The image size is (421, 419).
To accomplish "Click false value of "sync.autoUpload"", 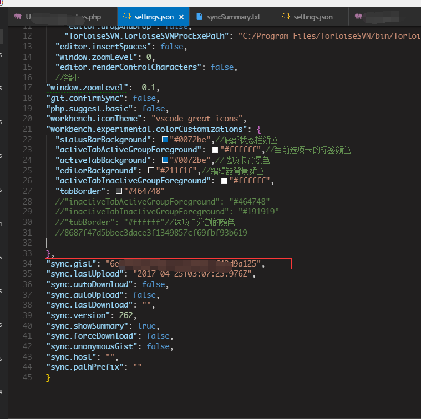I will [x=144, y=295].
